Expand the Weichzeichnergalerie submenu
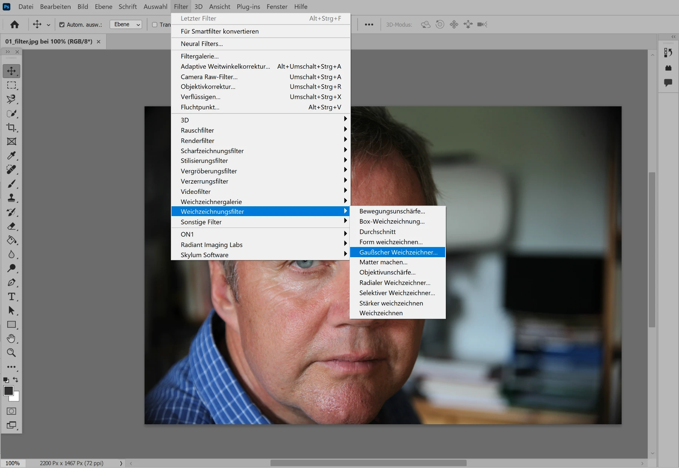 click(x=261, y=201)
